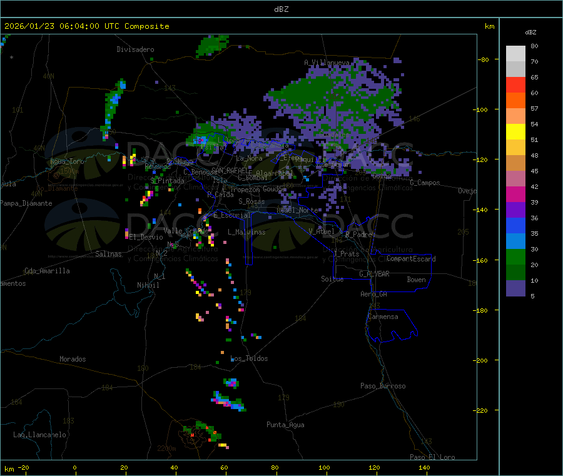The width and height of the screenshot is (563, 476).
Task: Click the light gray 70-80 dBZ swatch
Action: click(x=515, y=54)
